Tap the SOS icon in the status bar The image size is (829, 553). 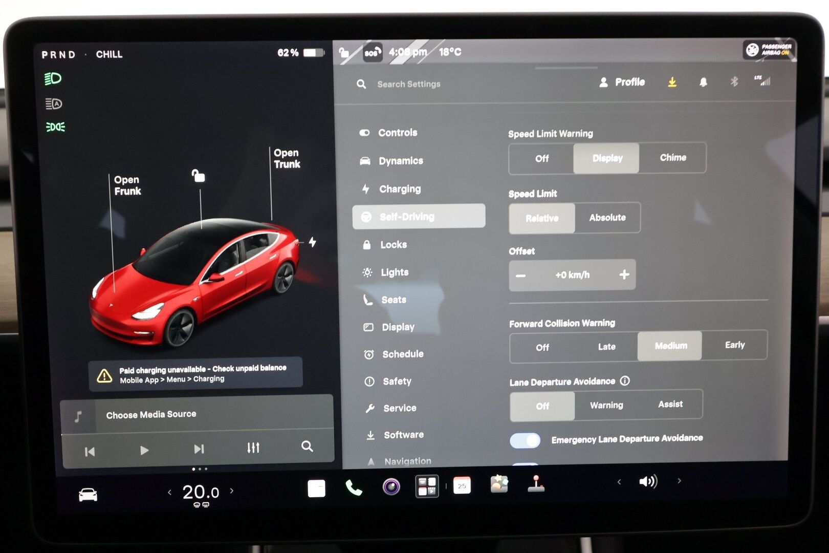372,52
